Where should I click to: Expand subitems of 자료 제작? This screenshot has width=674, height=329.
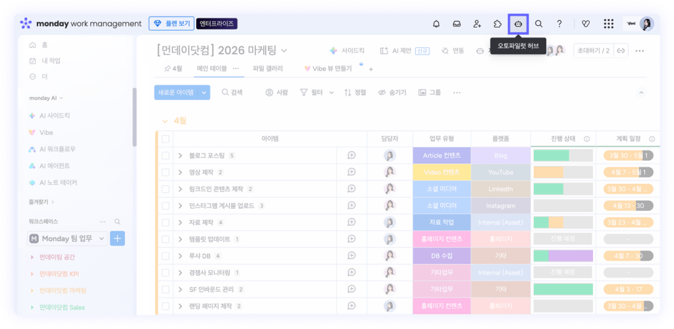click(x=180, y=223)
